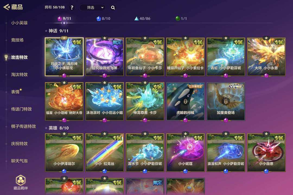Select the triangle 40/86 rarity filter
293x195 pixels.
(142, 18)
